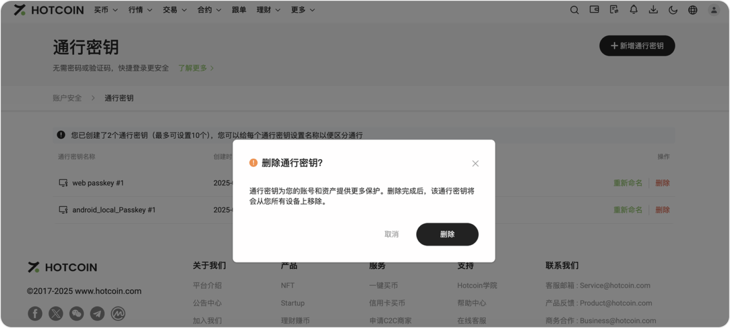Confirm deletion with the black 删除 button

pyautogui.click(x=447, y=234)
